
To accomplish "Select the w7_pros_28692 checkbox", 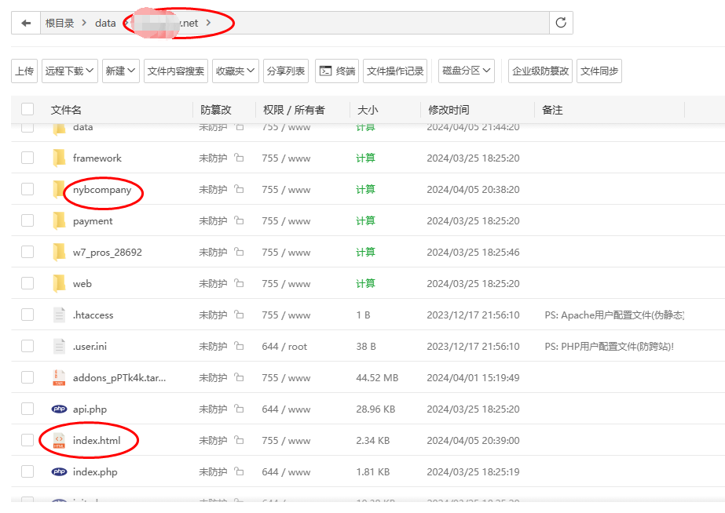I will point(27,252).
